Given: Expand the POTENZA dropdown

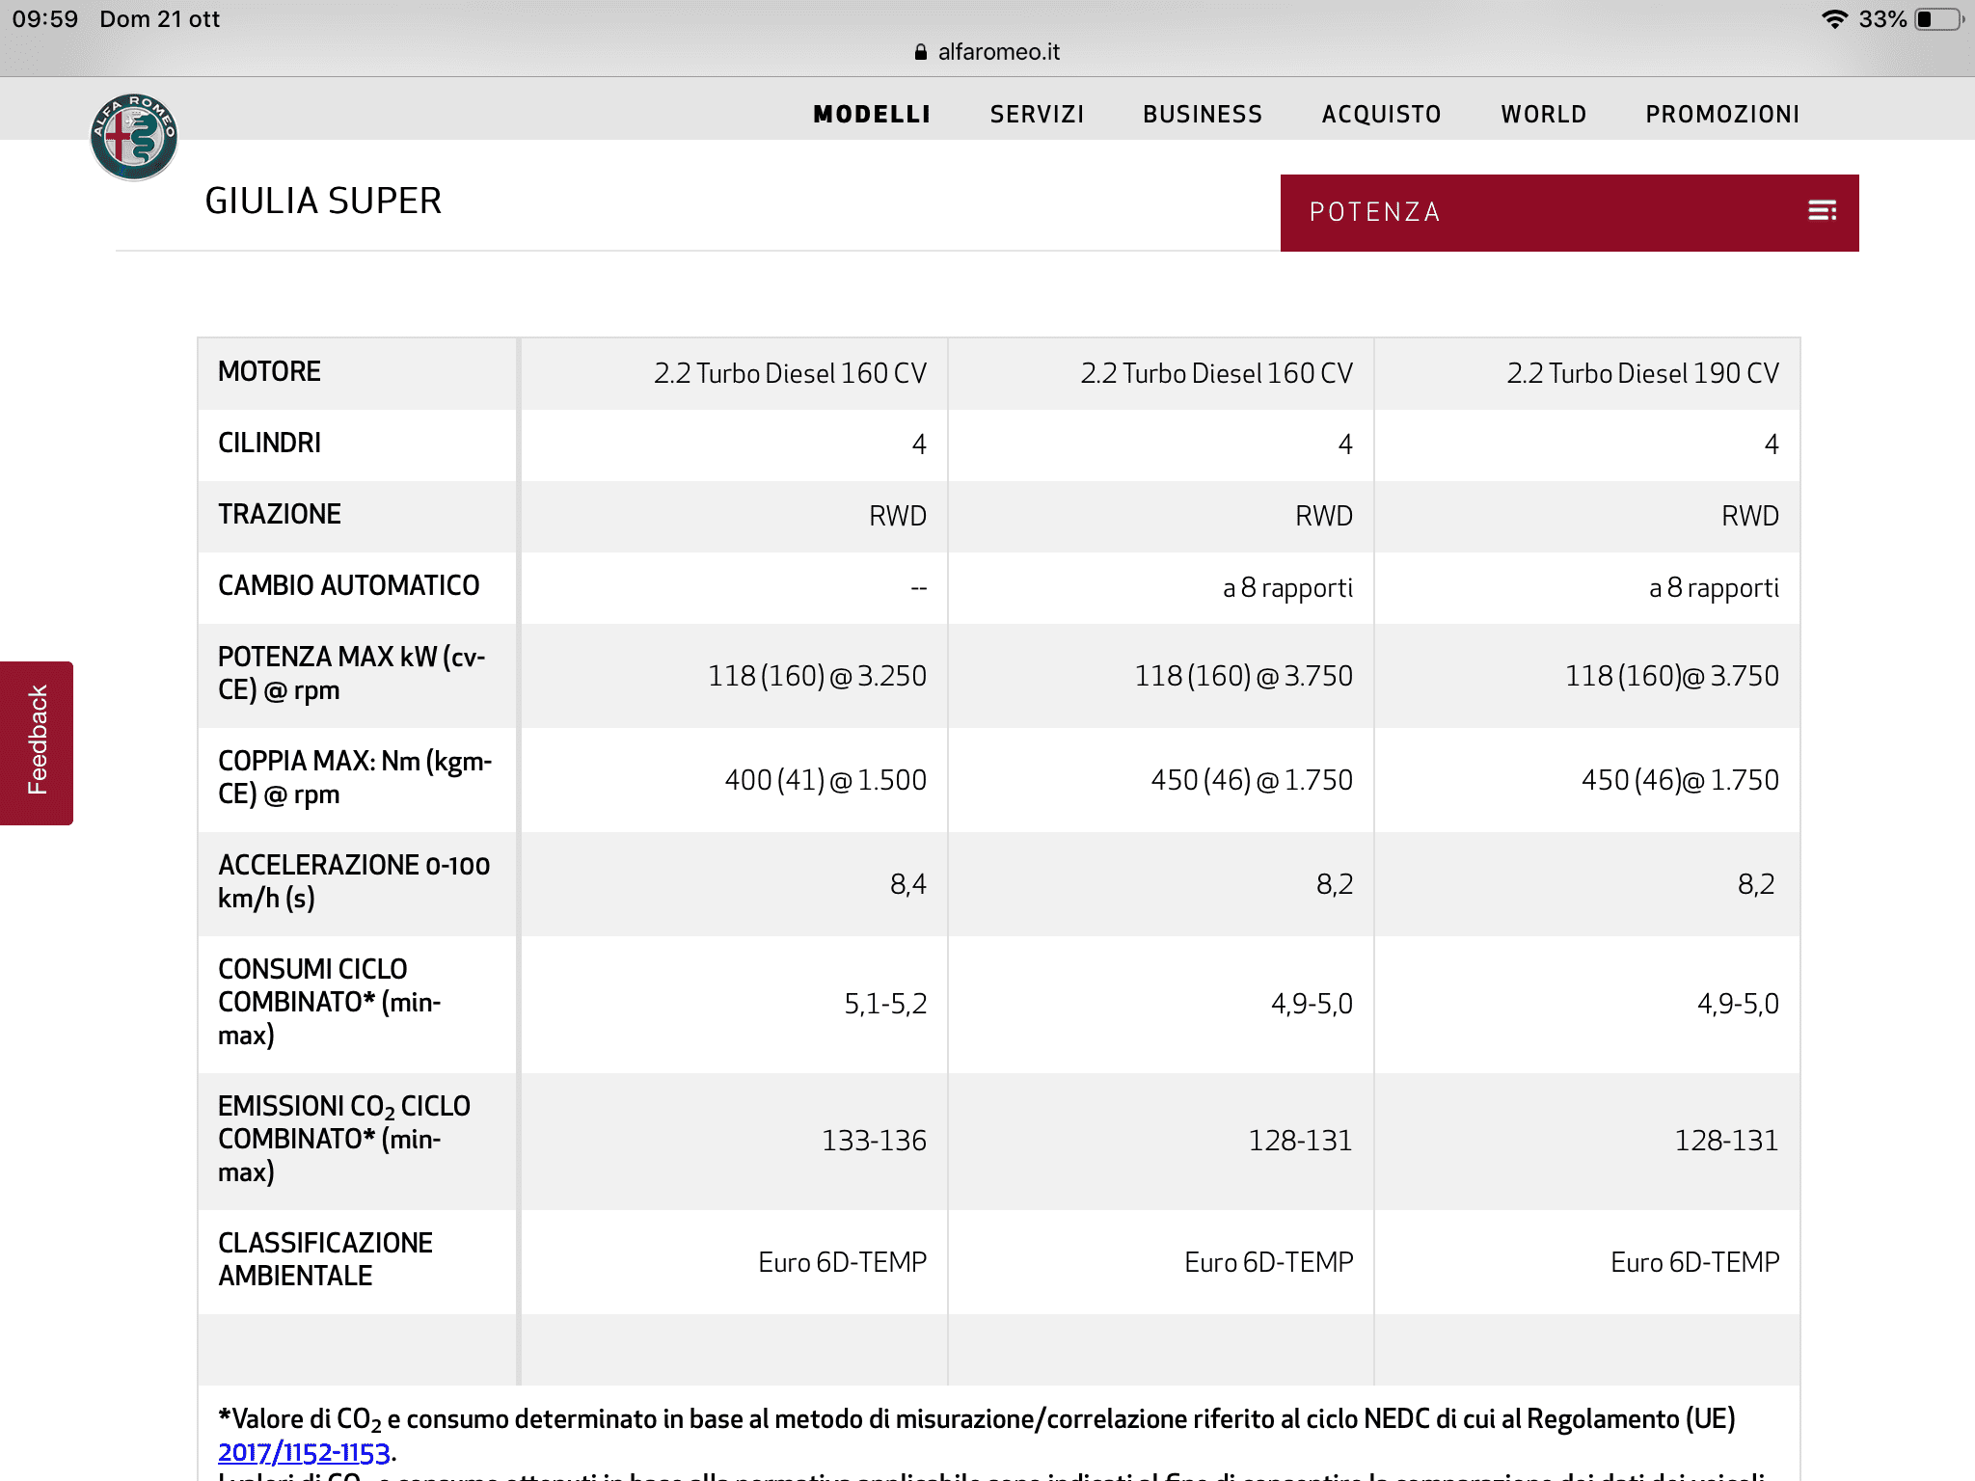Looking at the screenshot, I should click(1569, 212).
